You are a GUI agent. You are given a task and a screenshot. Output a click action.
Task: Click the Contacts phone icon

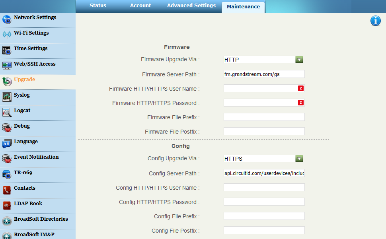(x=7, y=190)
